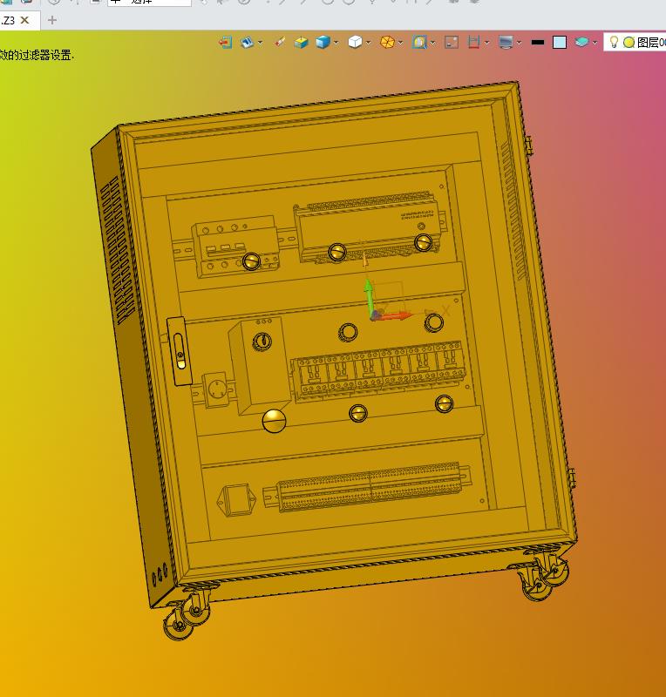The width and height of the screenshot is (666, 697).
Task: Expand the blue shaded cube dropdown
Action: click(x=336, y=43)
